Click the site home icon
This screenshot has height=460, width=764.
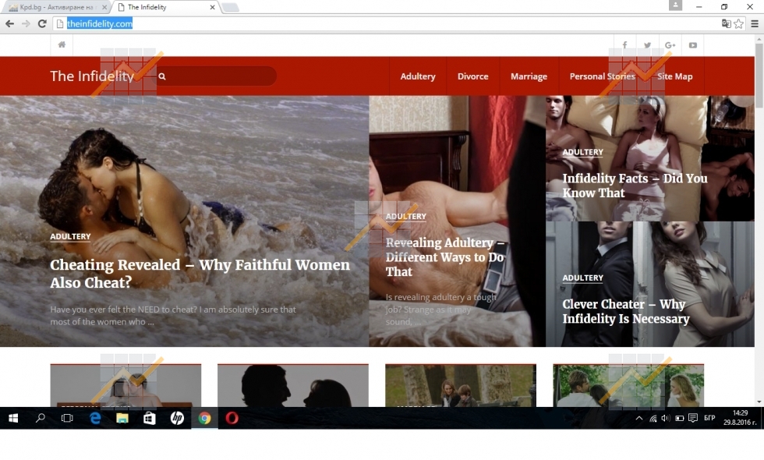(x=62, y=45)
